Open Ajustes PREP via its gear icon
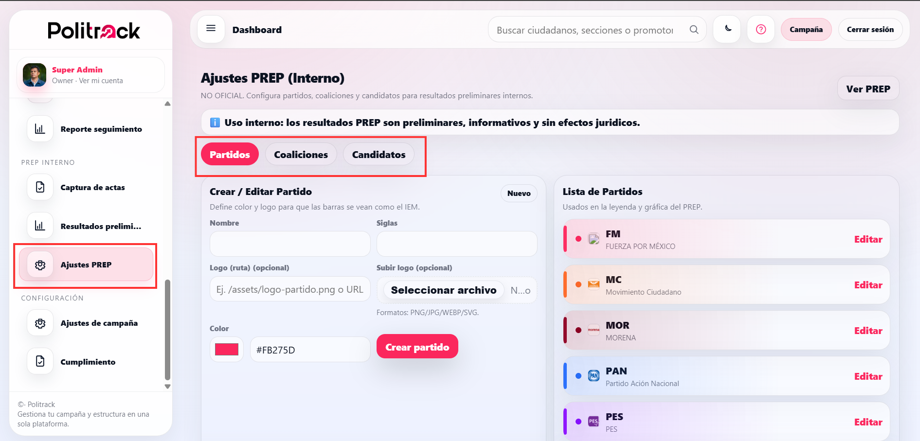Screen dimensions: 920x441 tap(40, 265)
